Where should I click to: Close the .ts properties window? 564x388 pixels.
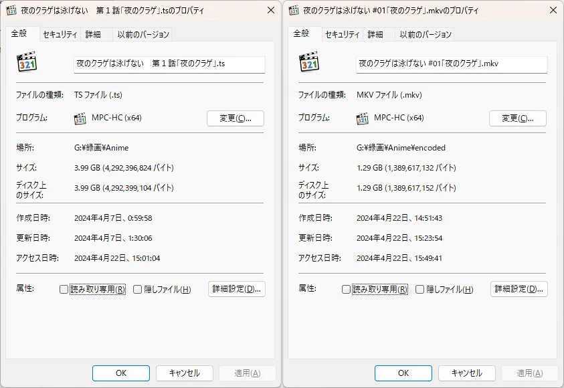270,11
